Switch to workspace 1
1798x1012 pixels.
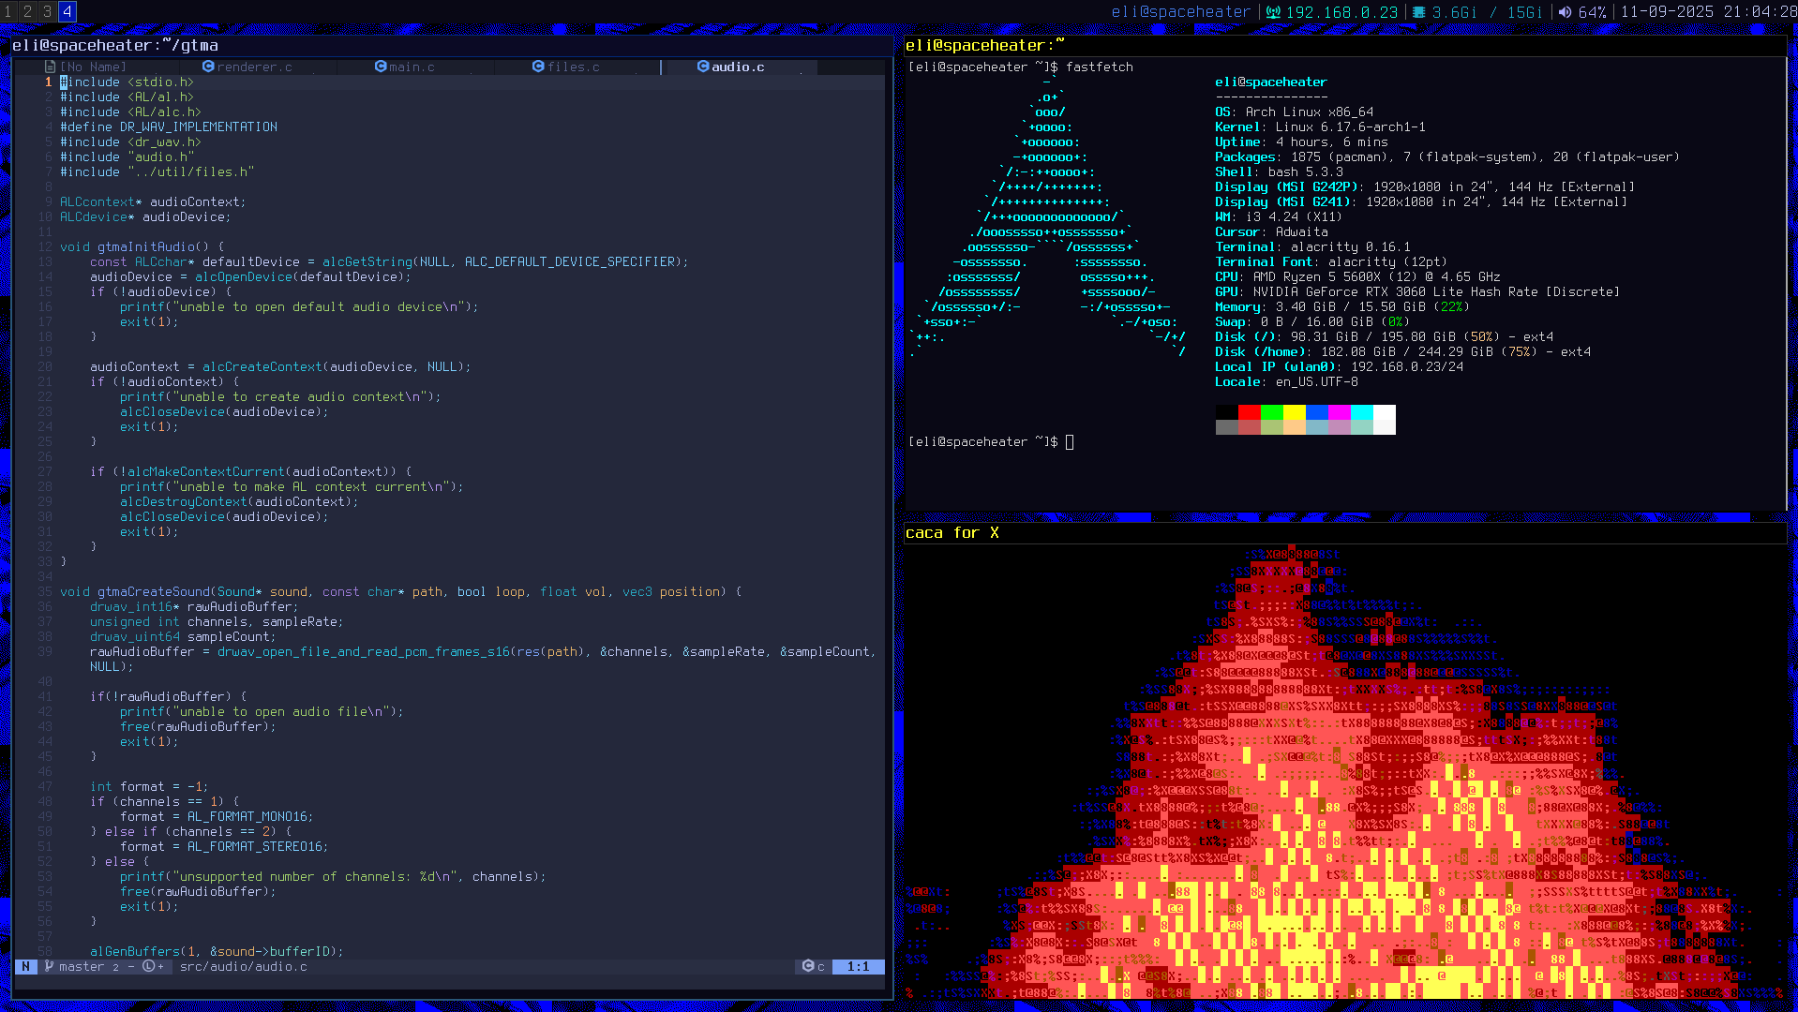8,11
